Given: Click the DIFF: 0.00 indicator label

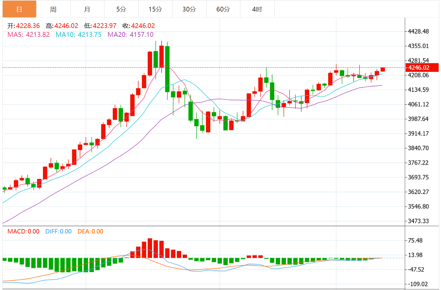Looking at the screenshot, I should tap(59, 231).
